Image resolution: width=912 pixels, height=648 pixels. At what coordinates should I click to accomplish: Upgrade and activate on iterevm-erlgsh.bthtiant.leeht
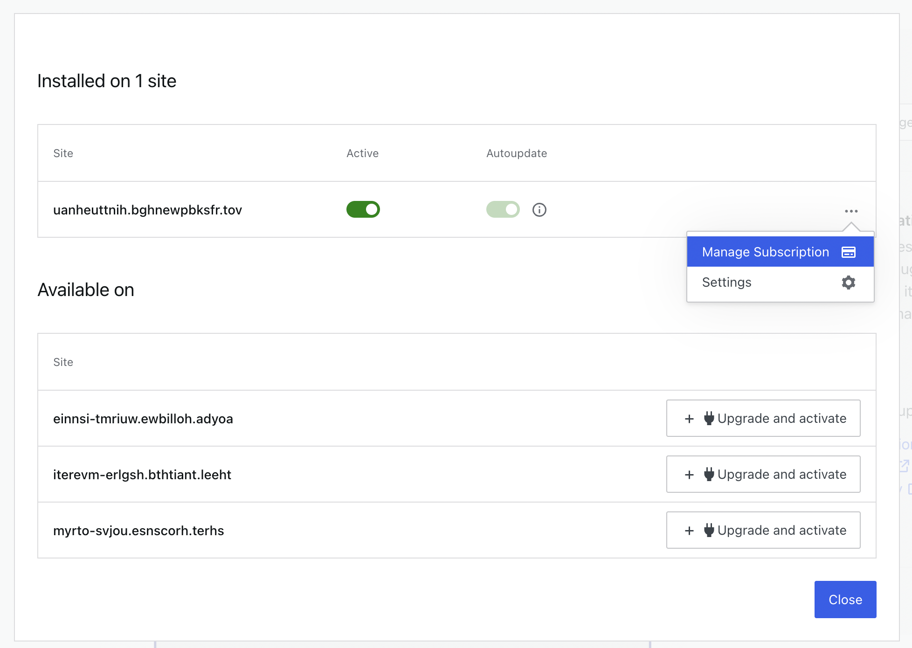coord(763,474)
